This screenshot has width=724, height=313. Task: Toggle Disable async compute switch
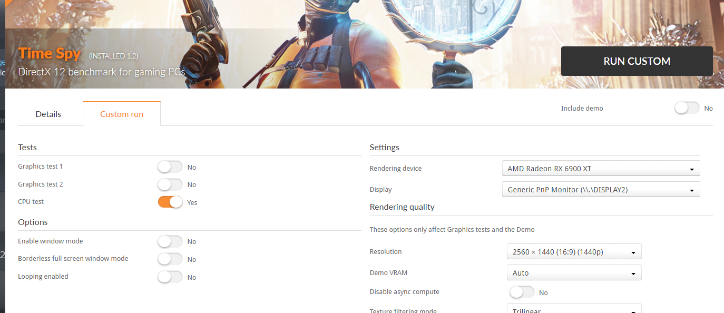(x=522, y=292)
